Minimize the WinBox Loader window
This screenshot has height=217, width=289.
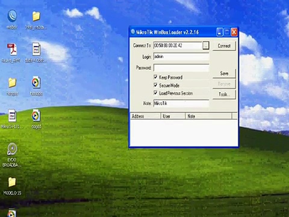point(219,32)
